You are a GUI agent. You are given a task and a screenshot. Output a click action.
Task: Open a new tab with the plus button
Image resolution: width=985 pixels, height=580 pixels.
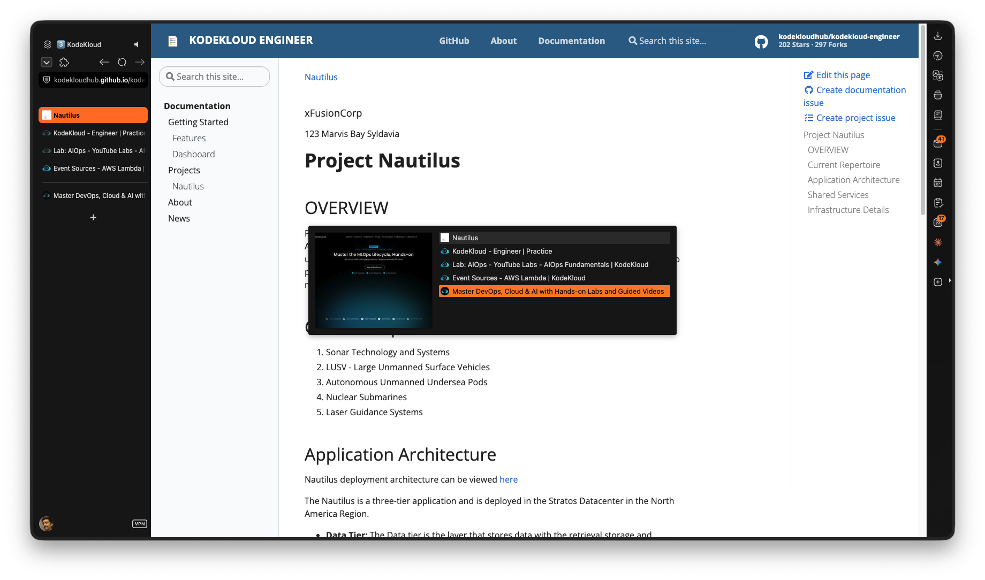[x=93, y=217]
